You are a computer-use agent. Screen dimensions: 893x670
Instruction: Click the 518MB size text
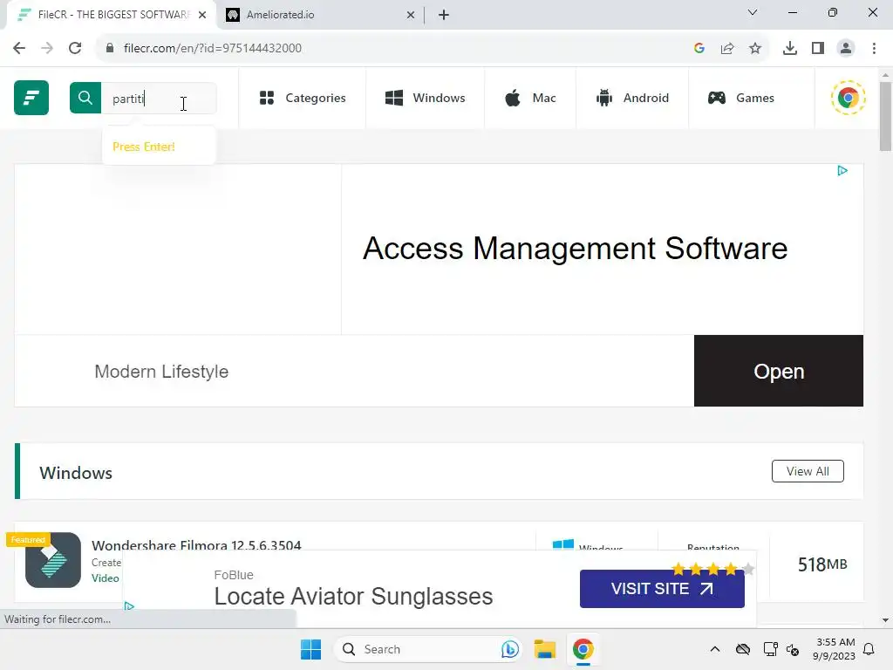pyautogui.click(x=822, y=564)
